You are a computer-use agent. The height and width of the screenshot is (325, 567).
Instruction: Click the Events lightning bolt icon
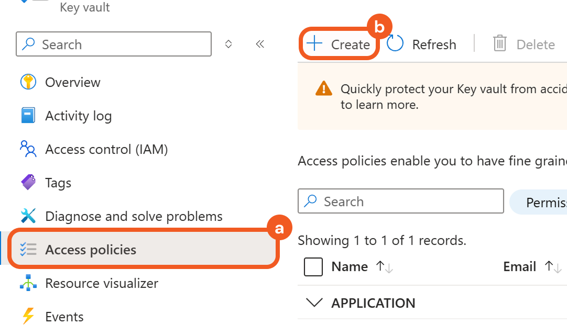click(28, 317)
